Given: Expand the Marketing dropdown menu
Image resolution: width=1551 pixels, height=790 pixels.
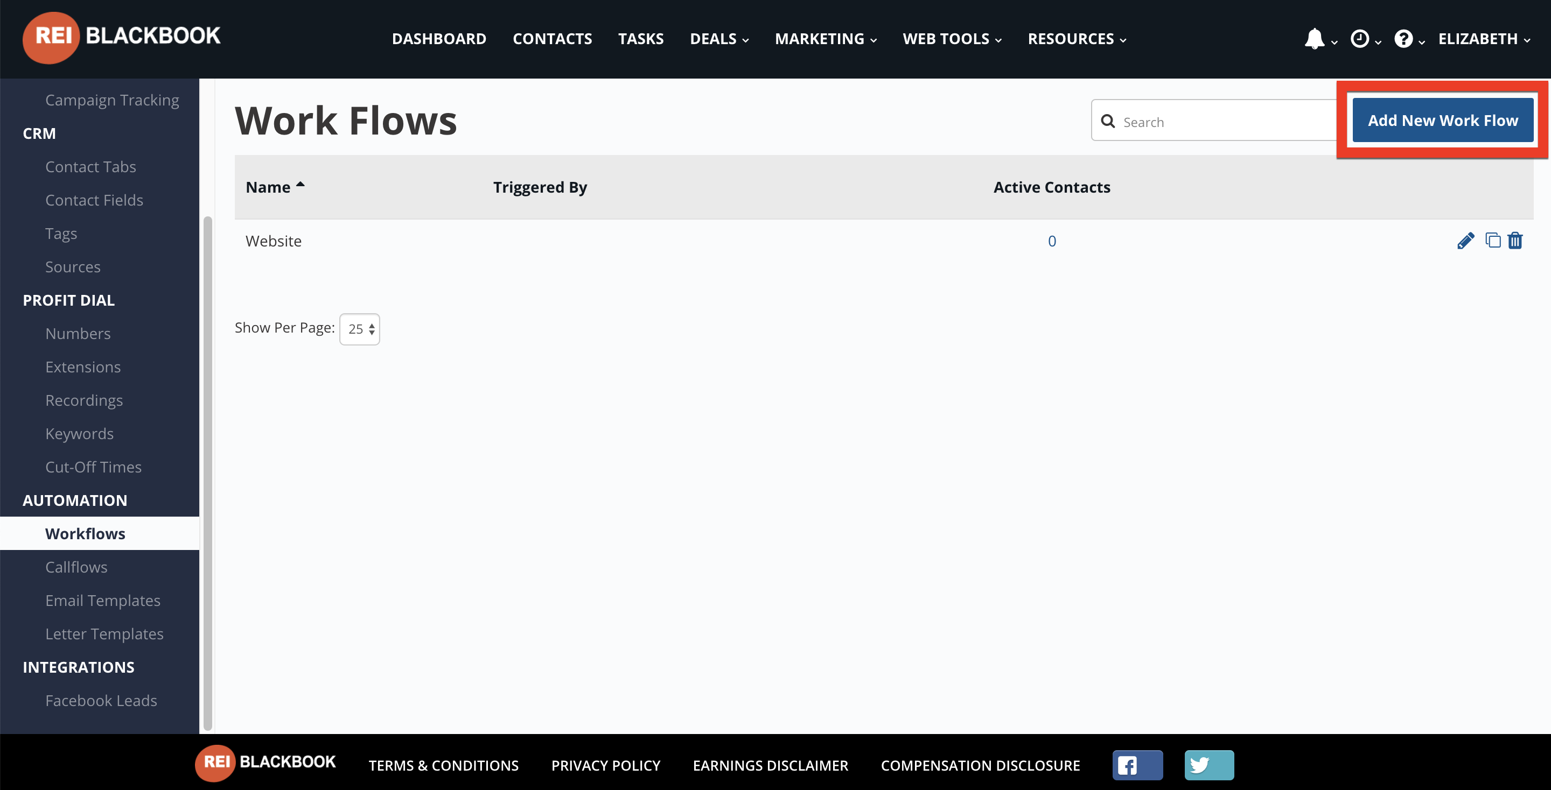Looking at the screenshot, I should (826, 39).
